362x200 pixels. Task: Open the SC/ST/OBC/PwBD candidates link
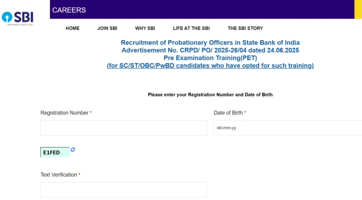210,65
